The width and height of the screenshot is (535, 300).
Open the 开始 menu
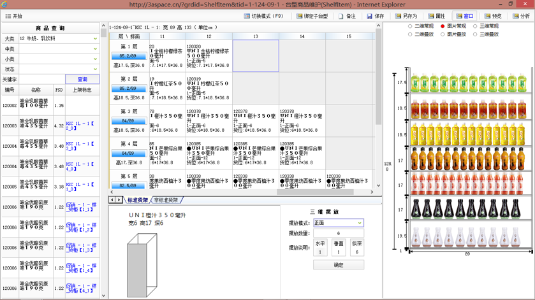(13, 16)
